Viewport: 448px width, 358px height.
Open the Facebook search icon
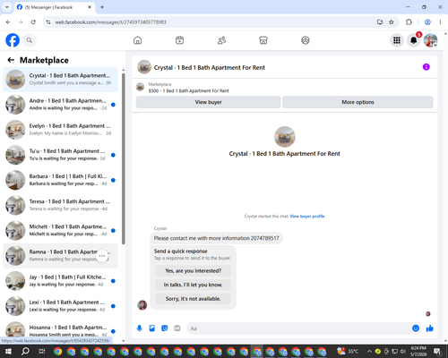tap(30, 40)
